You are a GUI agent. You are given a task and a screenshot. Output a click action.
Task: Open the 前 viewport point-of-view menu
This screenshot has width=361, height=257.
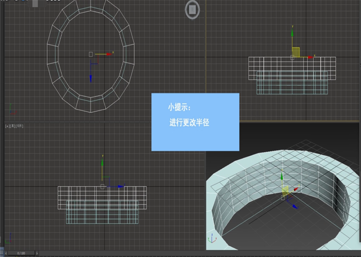[x=12, y=126]
